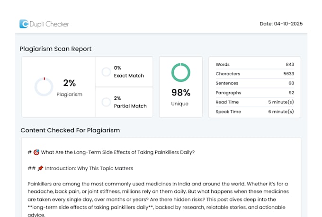This screenshot has width=322, height=217.
Task: Click the target emoji in the title
Action: pyautogui.click(x=36, y=152)
